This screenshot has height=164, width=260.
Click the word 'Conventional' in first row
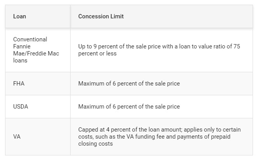point(30,39)
